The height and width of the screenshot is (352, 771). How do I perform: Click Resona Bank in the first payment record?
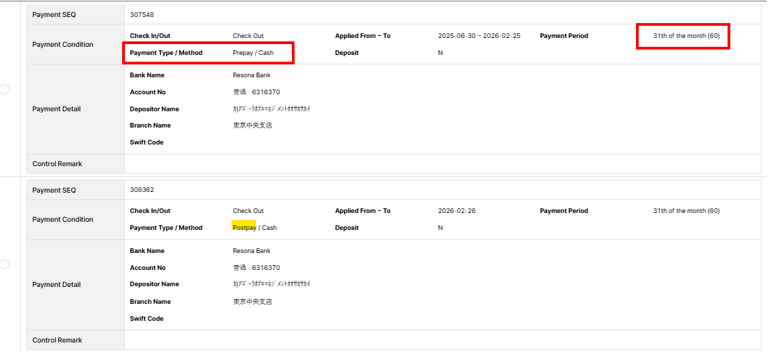tap(252, 75)
